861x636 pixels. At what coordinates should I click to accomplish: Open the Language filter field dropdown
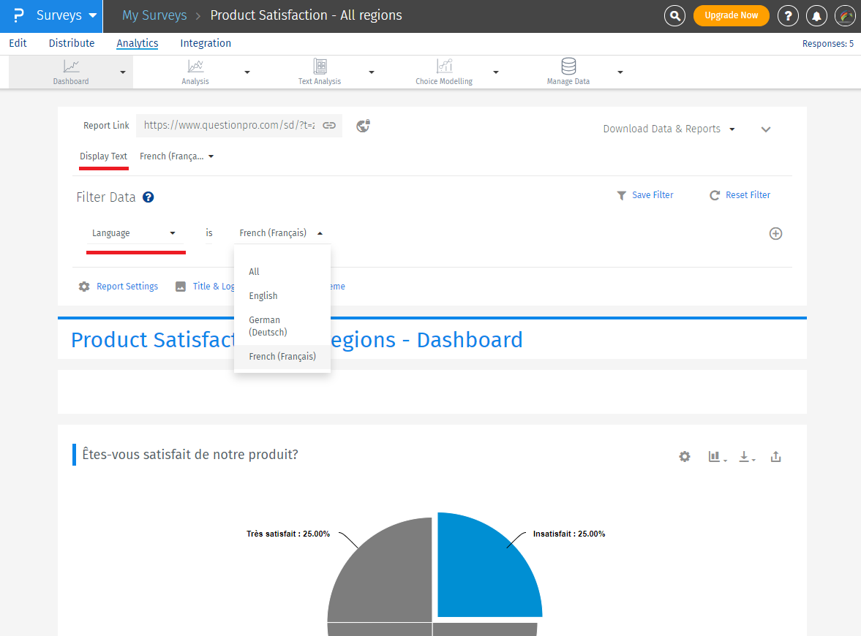tap(135, 233)
